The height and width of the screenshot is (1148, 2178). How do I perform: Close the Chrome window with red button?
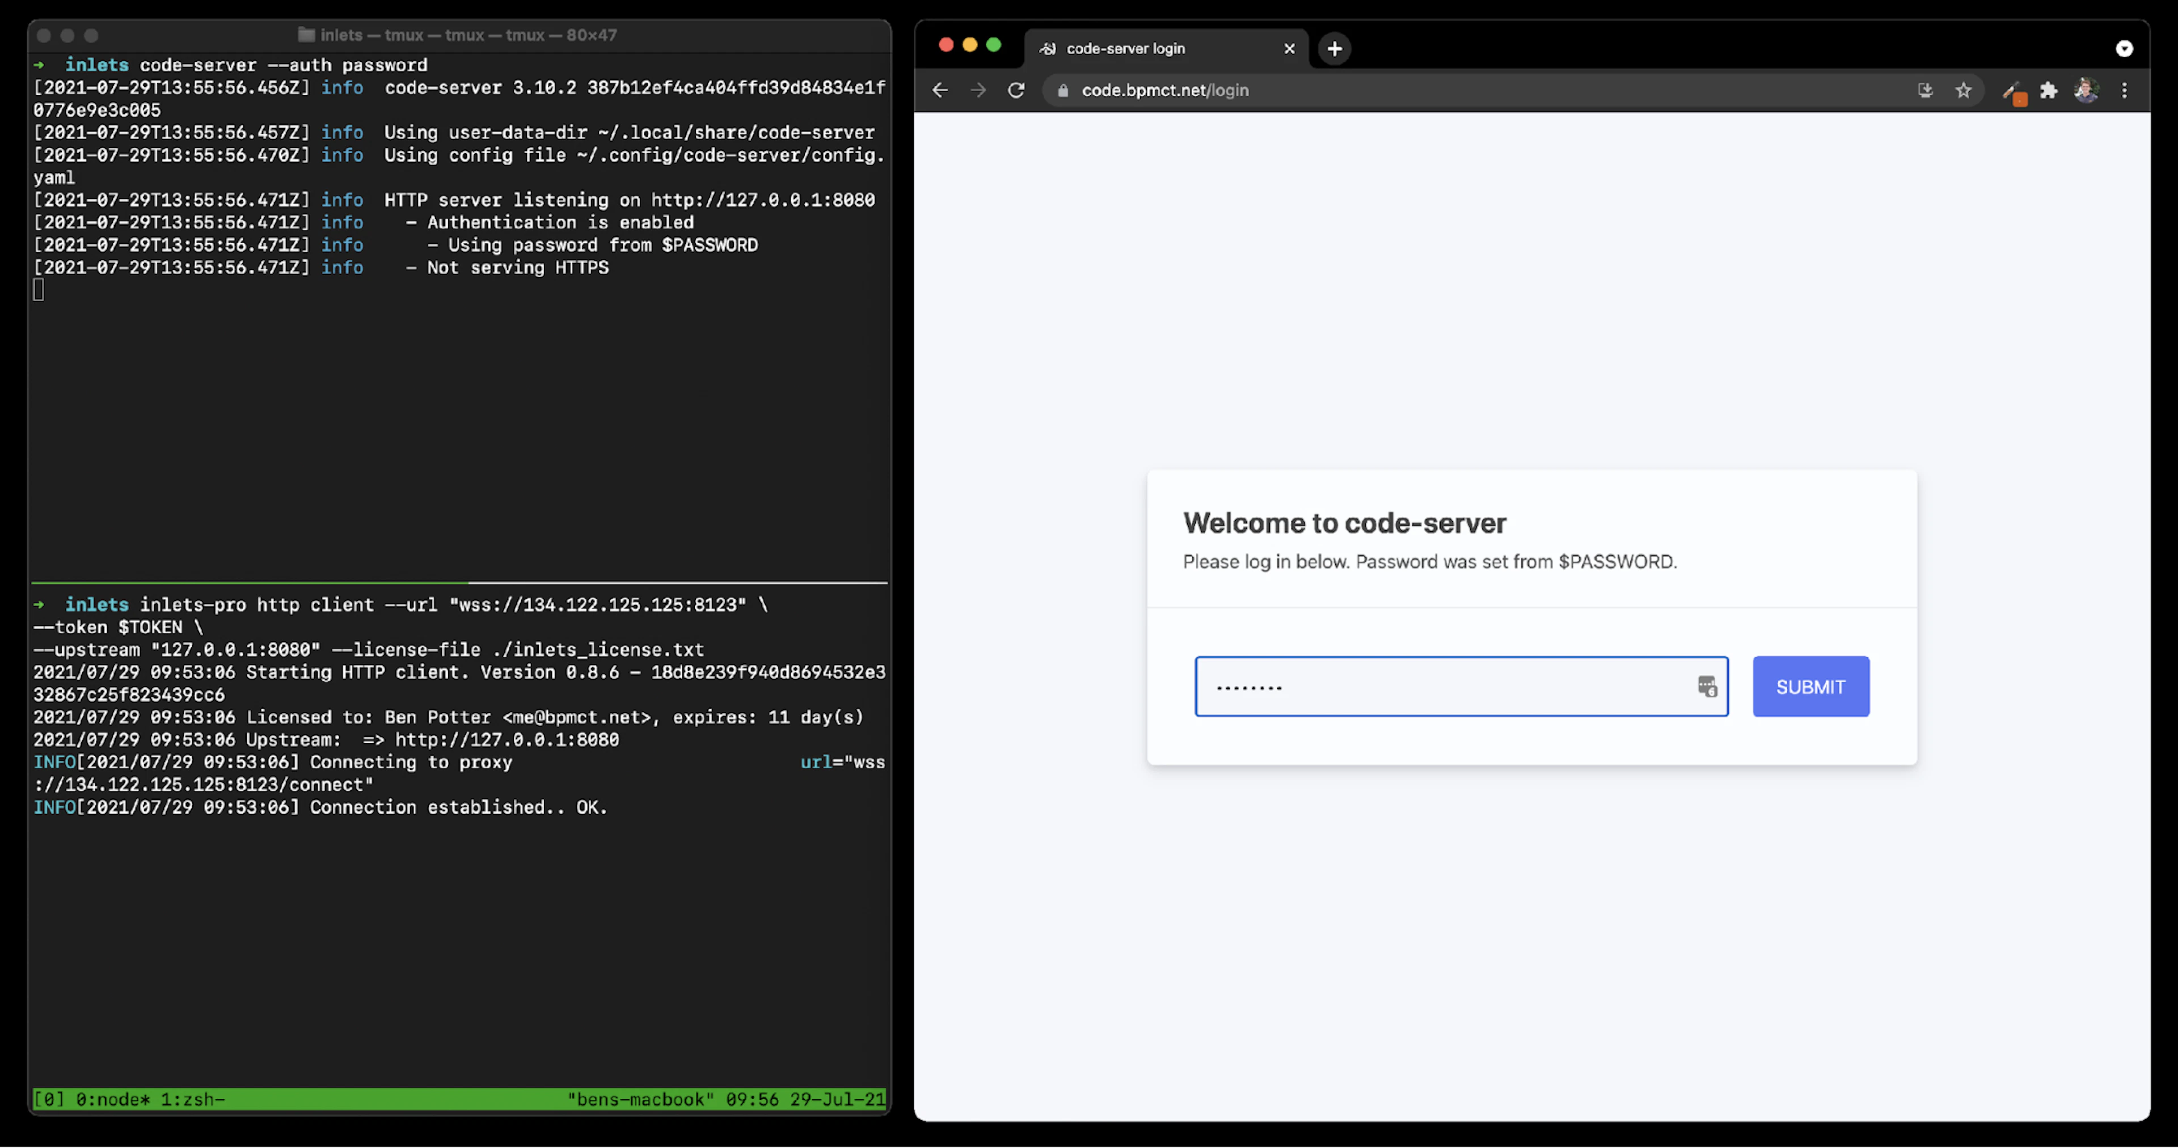pos(946,45)
